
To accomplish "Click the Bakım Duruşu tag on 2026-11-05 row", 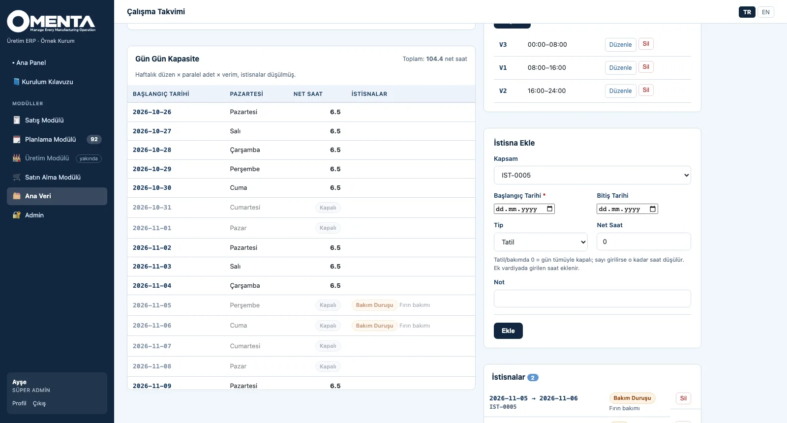I will click(375, 305).
